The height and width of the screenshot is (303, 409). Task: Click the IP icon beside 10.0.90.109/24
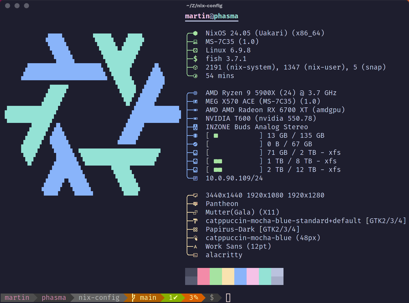point(195,178)
